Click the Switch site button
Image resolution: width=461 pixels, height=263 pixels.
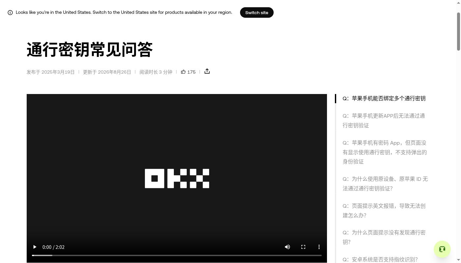(x=257, y=12)
